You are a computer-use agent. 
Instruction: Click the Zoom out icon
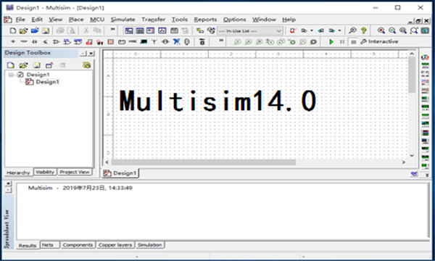tap(392, 30)
